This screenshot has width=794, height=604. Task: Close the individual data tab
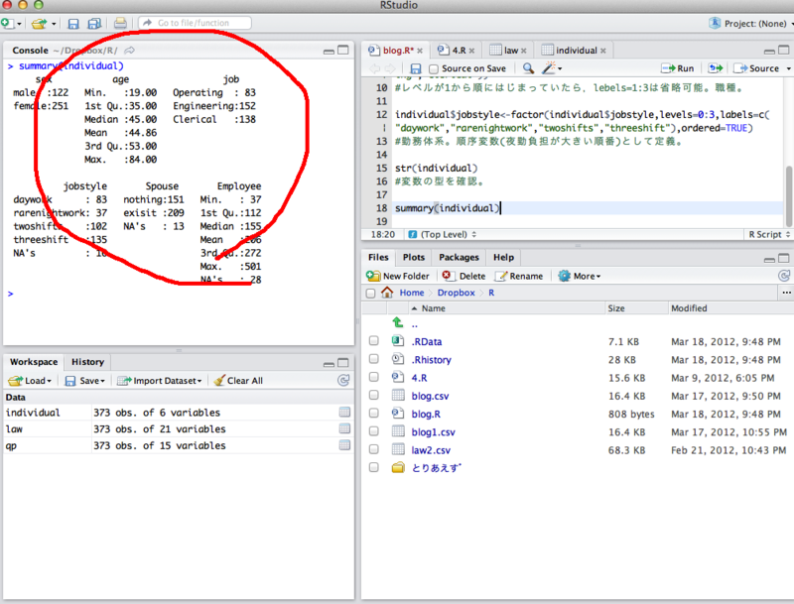click(603, 51)
